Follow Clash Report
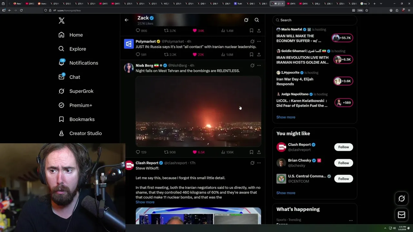Screen dimensions: 413x232 (344, 147)
